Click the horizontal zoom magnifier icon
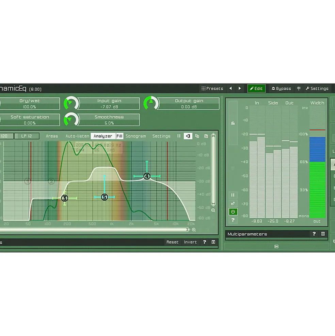The image size is (335, 336). click(x=194, y=230)
